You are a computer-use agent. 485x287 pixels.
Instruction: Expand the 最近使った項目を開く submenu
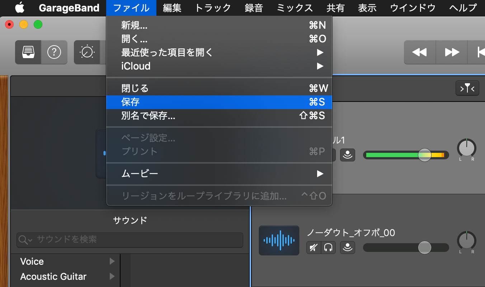pyautogui.click(x=219, y=52)
